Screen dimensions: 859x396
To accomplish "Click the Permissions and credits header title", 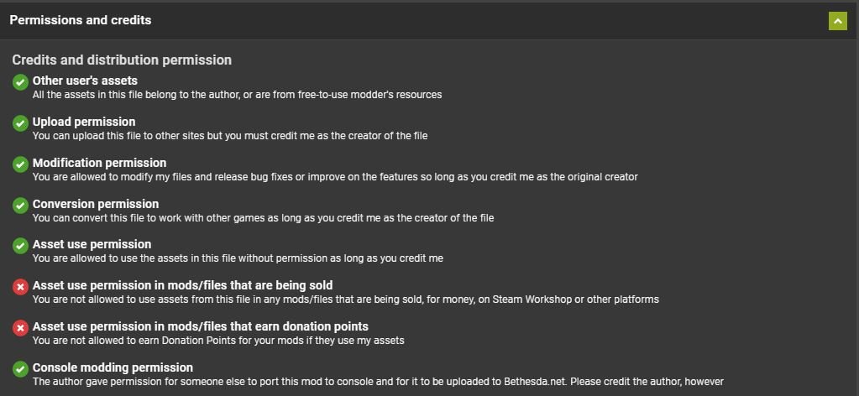I will click(x=81, y=20).
